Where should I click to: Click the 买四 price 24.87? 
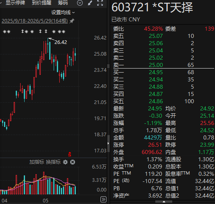pyautogui.click(x=156, y=94)
